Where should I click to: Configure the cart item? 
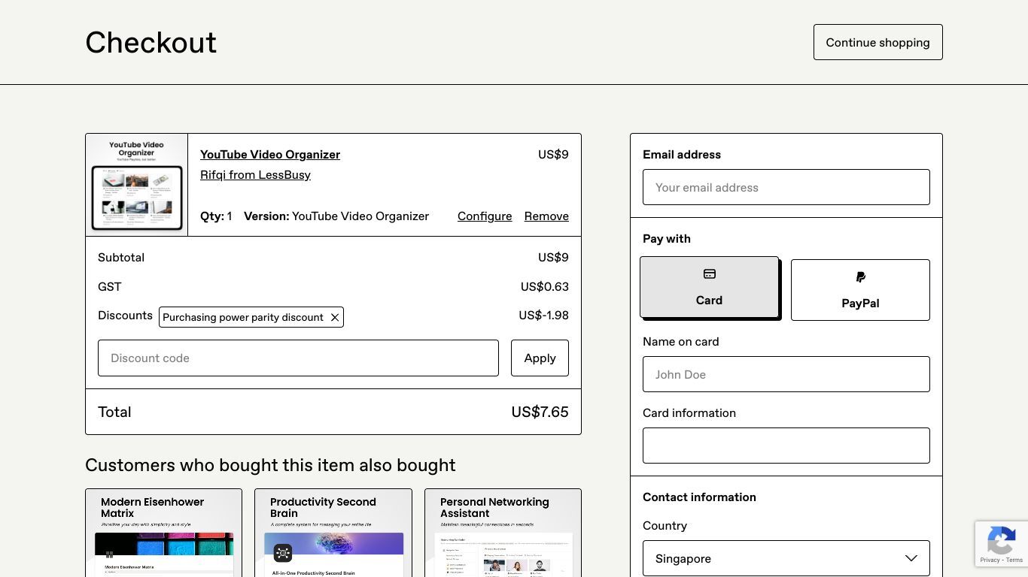(x=485, y=216)
